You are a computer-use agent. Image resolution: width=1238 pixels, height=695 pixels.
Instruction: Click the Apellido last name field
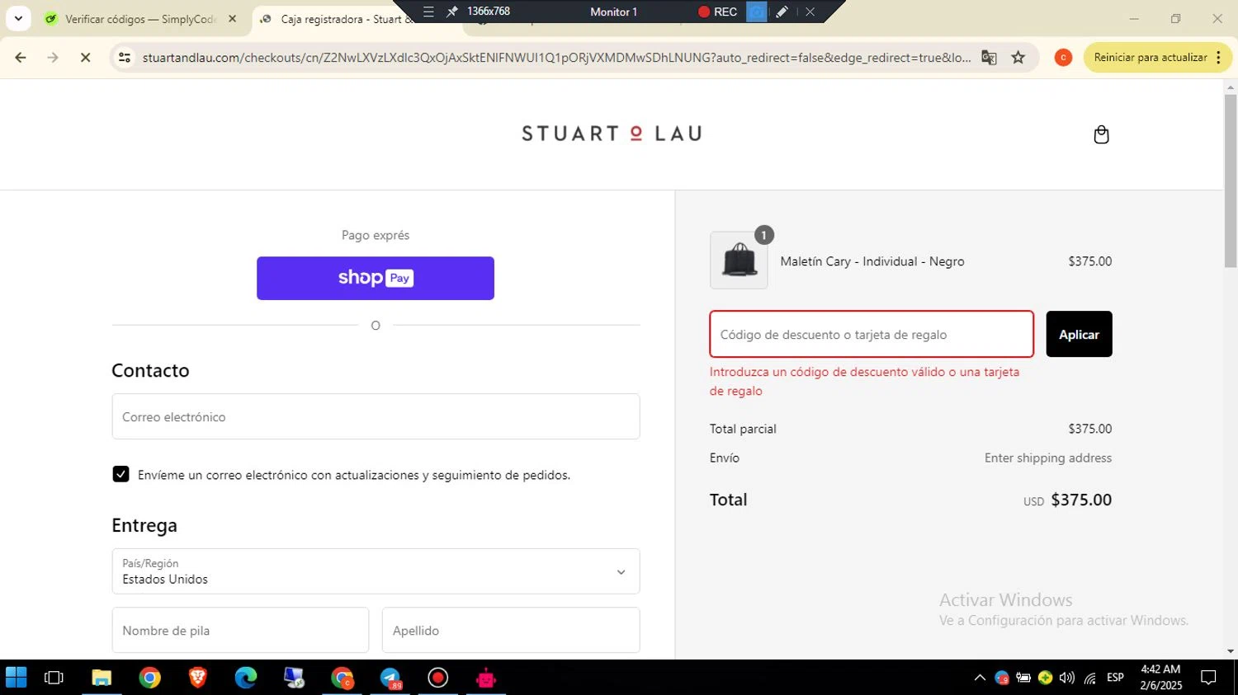coord(511,630)
